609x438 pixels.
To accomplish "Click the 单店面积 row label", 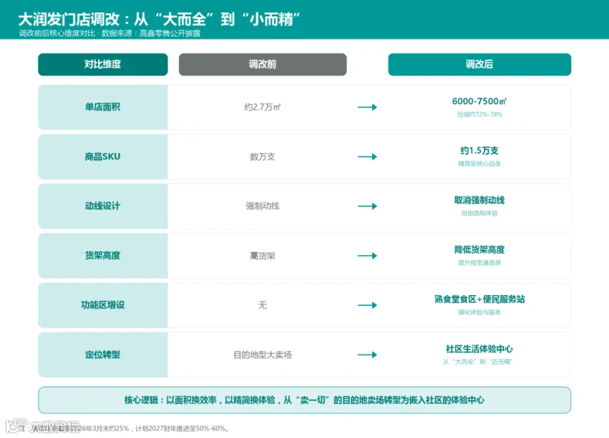I will (x=103, y=107).
